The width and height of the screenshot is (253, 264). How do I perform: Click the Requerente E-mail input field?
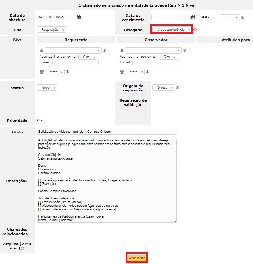coord(76,63)
